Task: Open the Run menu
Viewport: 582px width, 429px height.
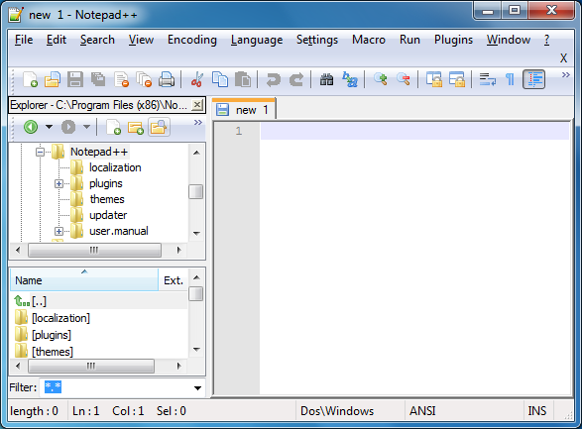Action: (x=409, y=40)
